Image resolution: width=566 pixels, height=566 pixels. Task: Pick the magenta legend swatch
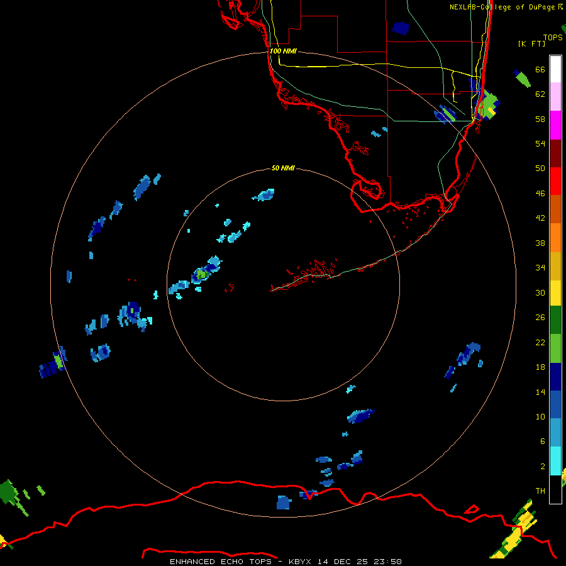point(555,125)
